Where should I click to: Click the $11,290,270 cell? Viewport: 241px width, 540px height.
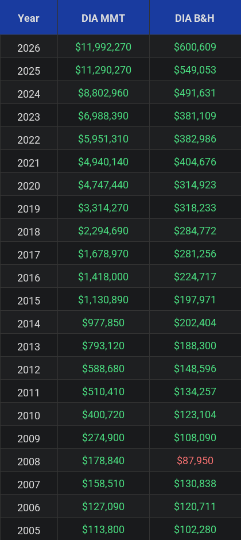point(103,70)
